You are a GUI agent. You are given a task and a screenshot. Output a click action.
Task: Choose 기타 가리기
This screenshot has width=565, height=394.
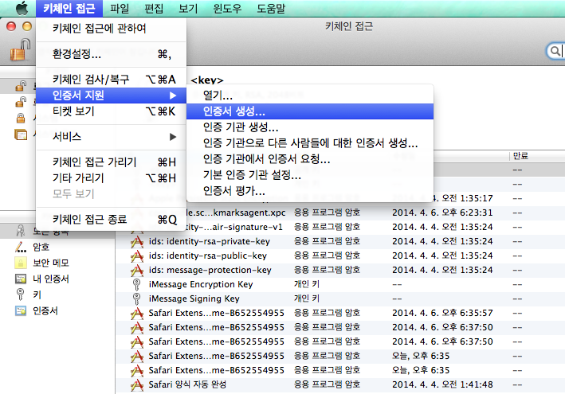click(111, 177)
